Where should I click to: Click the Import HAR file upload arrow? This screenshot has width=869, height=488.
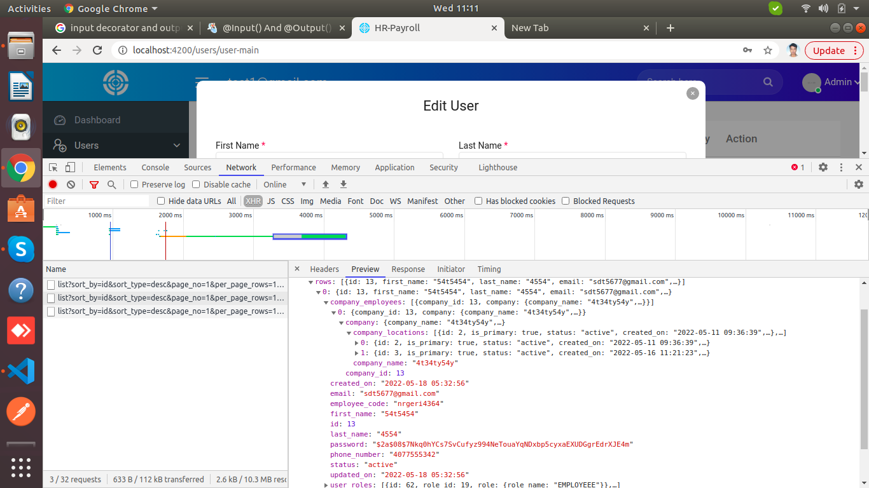coord(326,184)
